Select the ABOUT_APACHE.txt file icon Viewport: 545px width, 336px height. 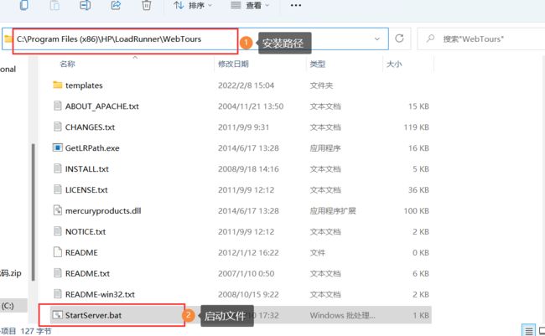click(x=57, y=106)
